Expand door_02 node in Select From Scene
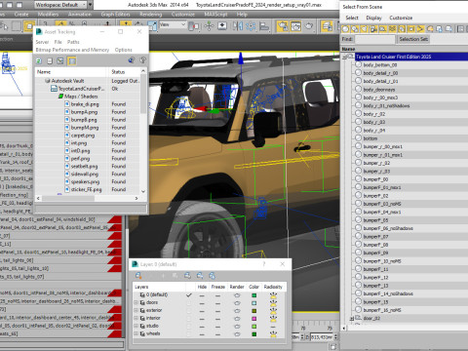 click(x=352, y=319)
